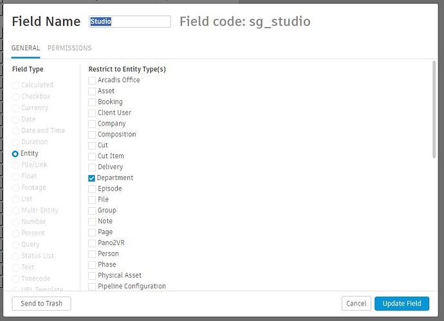
Task: Select the Company checkbox
Action: (92, 124)
